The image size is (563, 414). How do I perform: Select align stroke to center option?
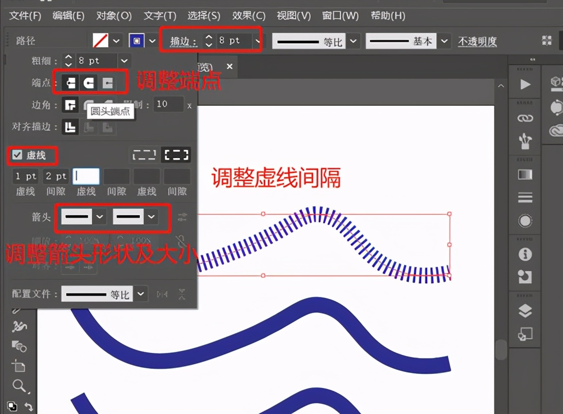click(70, 127)
